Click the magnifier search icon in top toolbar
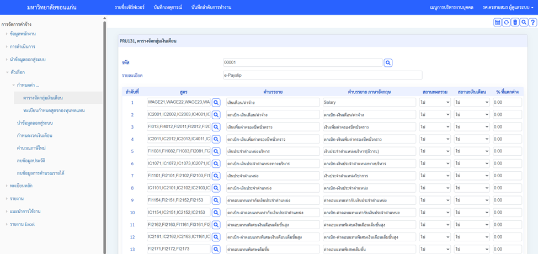 coord(524,23)
